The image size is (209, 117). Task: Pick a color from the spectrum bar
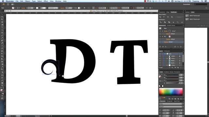tap(171, 92)
